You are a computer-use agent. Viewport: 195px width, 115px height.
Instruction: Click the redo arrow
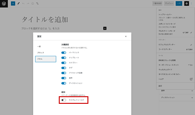click(x=28, y=3)
